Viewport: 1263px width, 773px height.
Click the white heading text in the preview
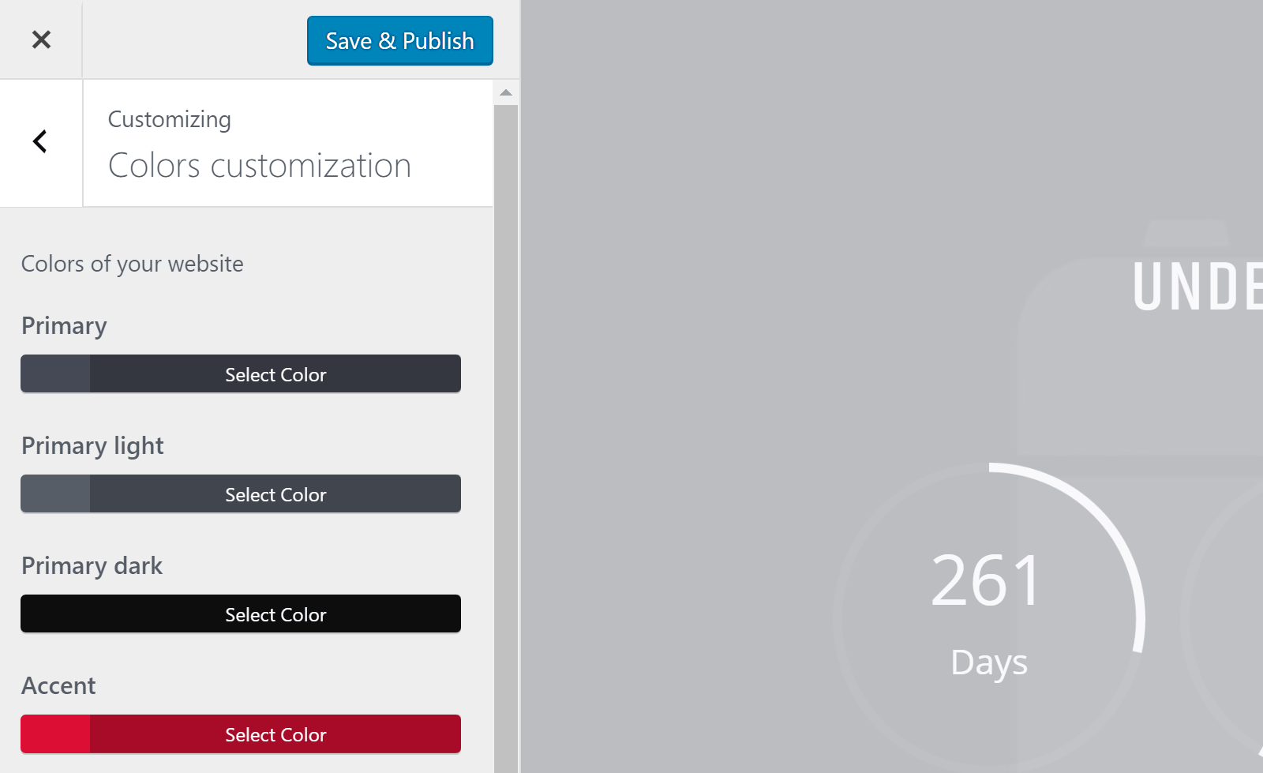pos(1197,287)
